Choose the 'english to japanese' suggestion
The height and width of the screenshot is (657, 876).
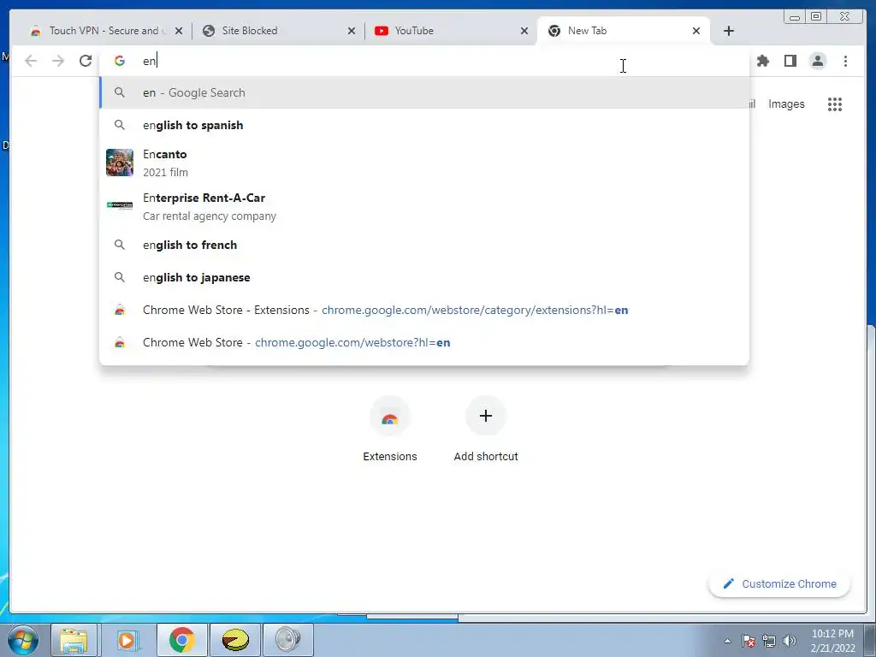click(424, 277)
